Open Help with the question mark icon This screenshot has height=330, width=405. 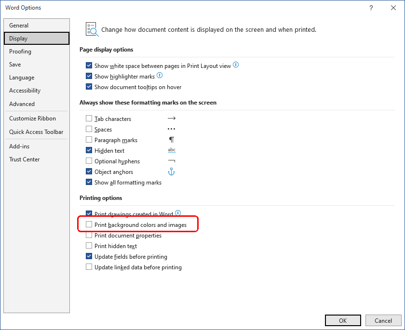(371, 8)
